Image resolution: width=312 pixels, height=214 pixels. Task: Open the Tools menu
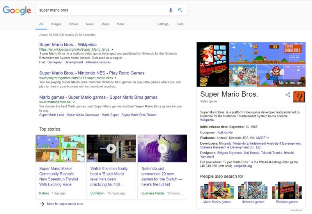pos(179,24)
